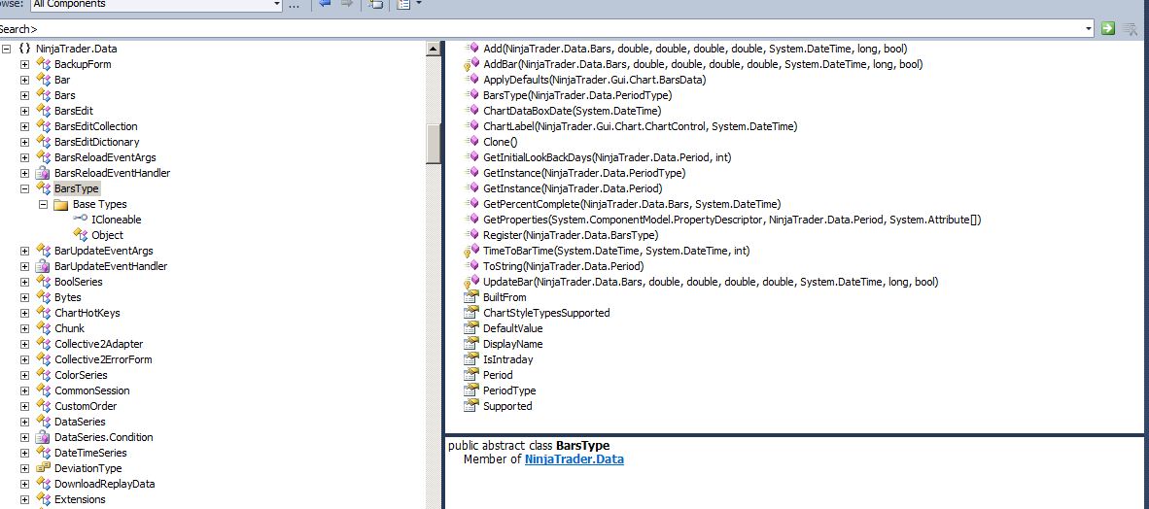The height and width of the screenshot is (509, 1149).
Task: Click the BarsReloadEventHandler delegate icon
Action: pyautogui.click(x=43, y=173)
